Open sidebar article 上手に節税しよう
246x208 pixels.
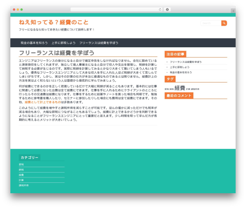click(x=180, y=67)
